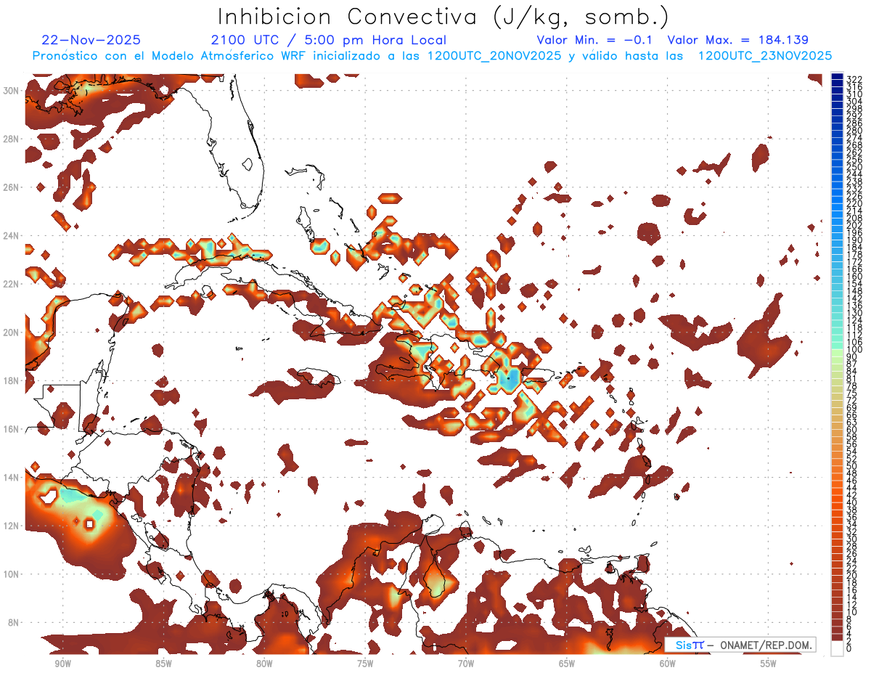Click the "0" value at the color scale bottom

click(848, 649)
